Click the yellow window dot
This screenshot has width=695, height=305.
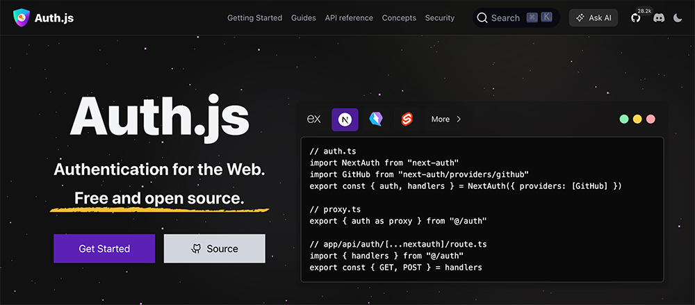tap(637, 119)
